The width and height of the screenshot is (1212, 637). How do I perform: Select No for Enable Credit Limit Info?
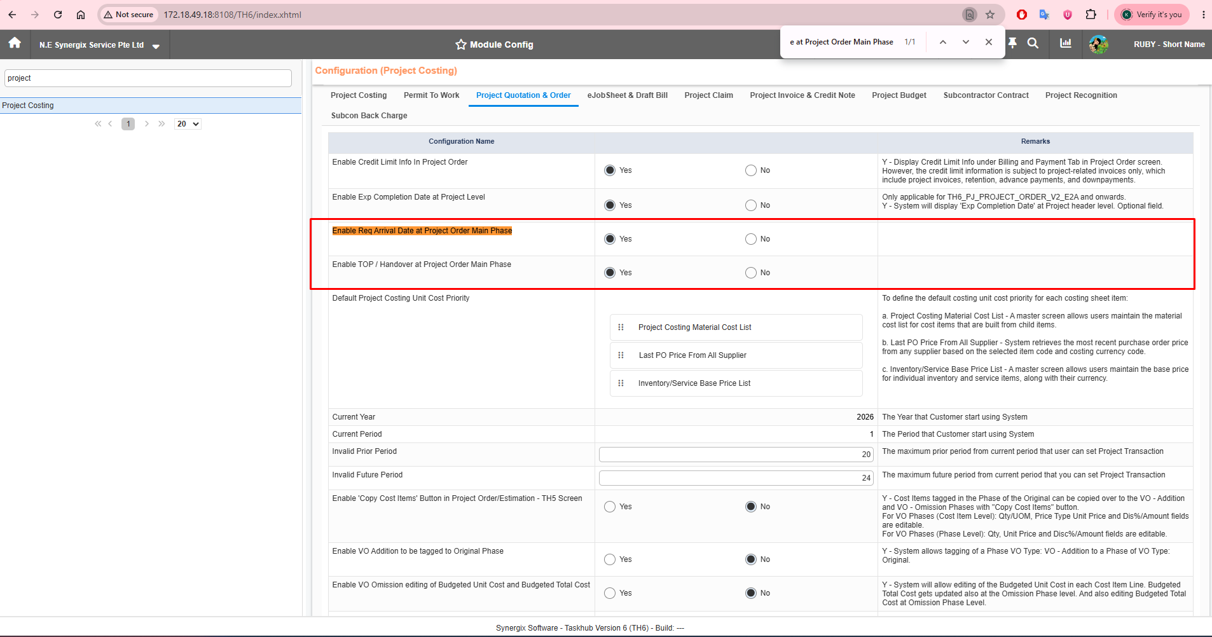(x=751, y=170)
